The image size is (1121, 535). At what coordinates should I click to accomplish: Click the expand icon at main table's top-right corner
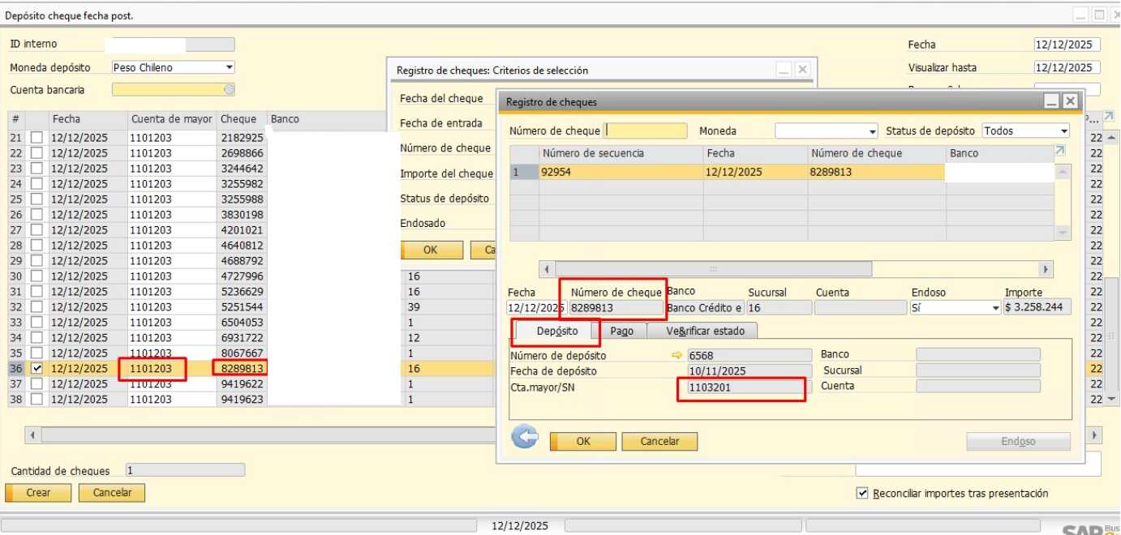[x=1109, y=118]
